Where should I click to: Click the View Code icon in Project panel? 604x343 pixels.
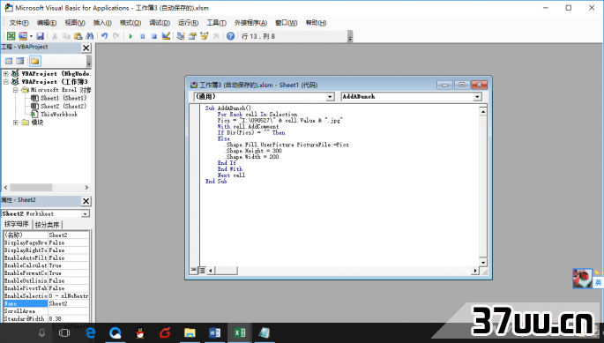[x=9, y=61]
